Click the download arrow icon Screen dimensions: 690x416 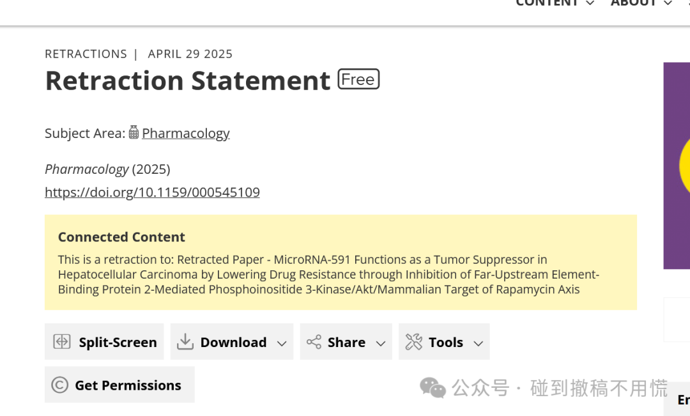click(x=185, y=342)
